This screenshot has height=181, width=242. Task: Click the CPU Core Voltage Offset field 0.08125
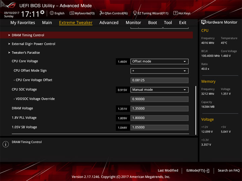tap(159, 80)
